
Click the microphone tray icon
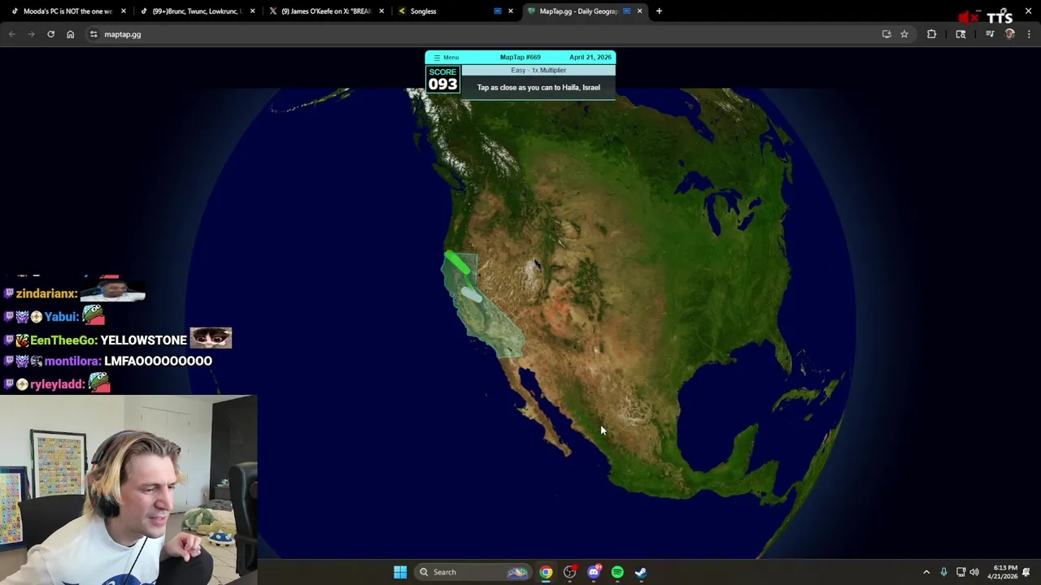[x=943, y=572]
